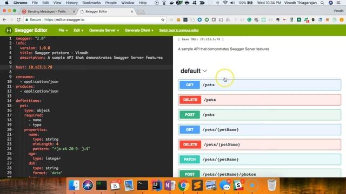Open the volume control in menu bar
The height and width of the screenshot is (194, 346).
(232, 3)
